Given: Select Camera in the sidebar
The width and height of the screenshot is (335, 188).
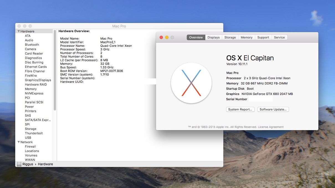Looking at the screenshot, I should (x=30, y=49).
